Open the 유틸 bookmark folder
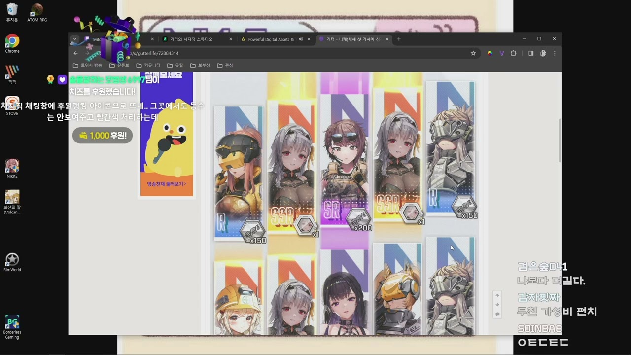Screen dimensions: 631x355 tap(175, 65)
